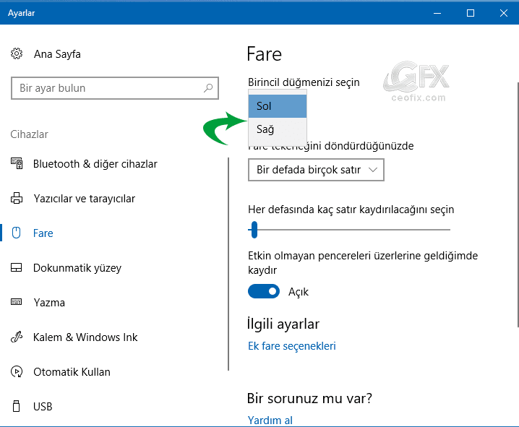Click the middle of the scroll lines slider track
The image size is (519, 427).
(x=349, y=230)
